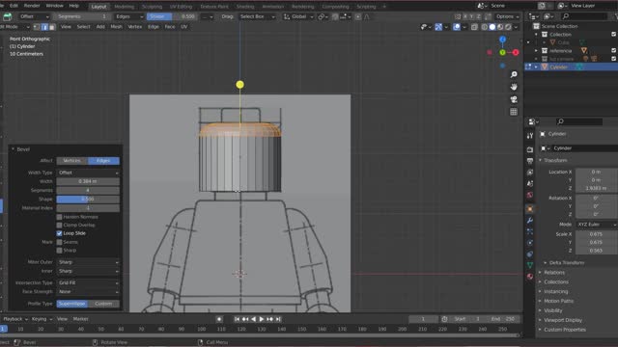Open the View Layer properties tab icon
The image size is (618, 347).
pos(530,173)
